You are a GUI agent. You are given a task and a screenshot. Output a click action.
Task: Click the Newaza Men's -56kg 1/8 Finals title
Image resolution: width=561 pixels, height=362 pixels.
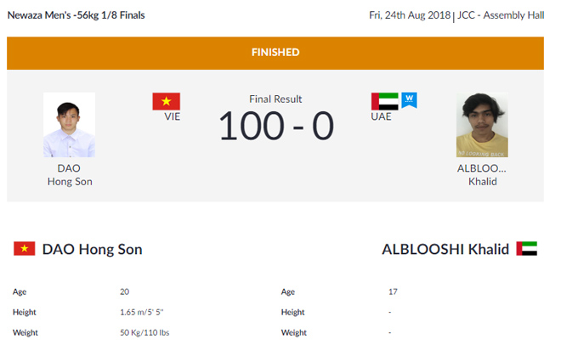pyautogui.click(x=76, y=15)
